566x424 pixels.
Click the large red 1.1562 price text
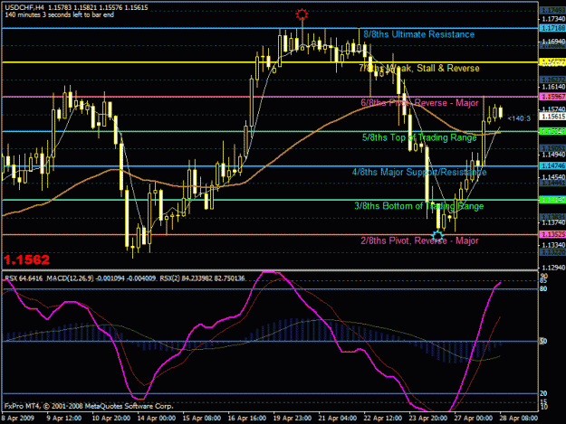coord(26,259)
